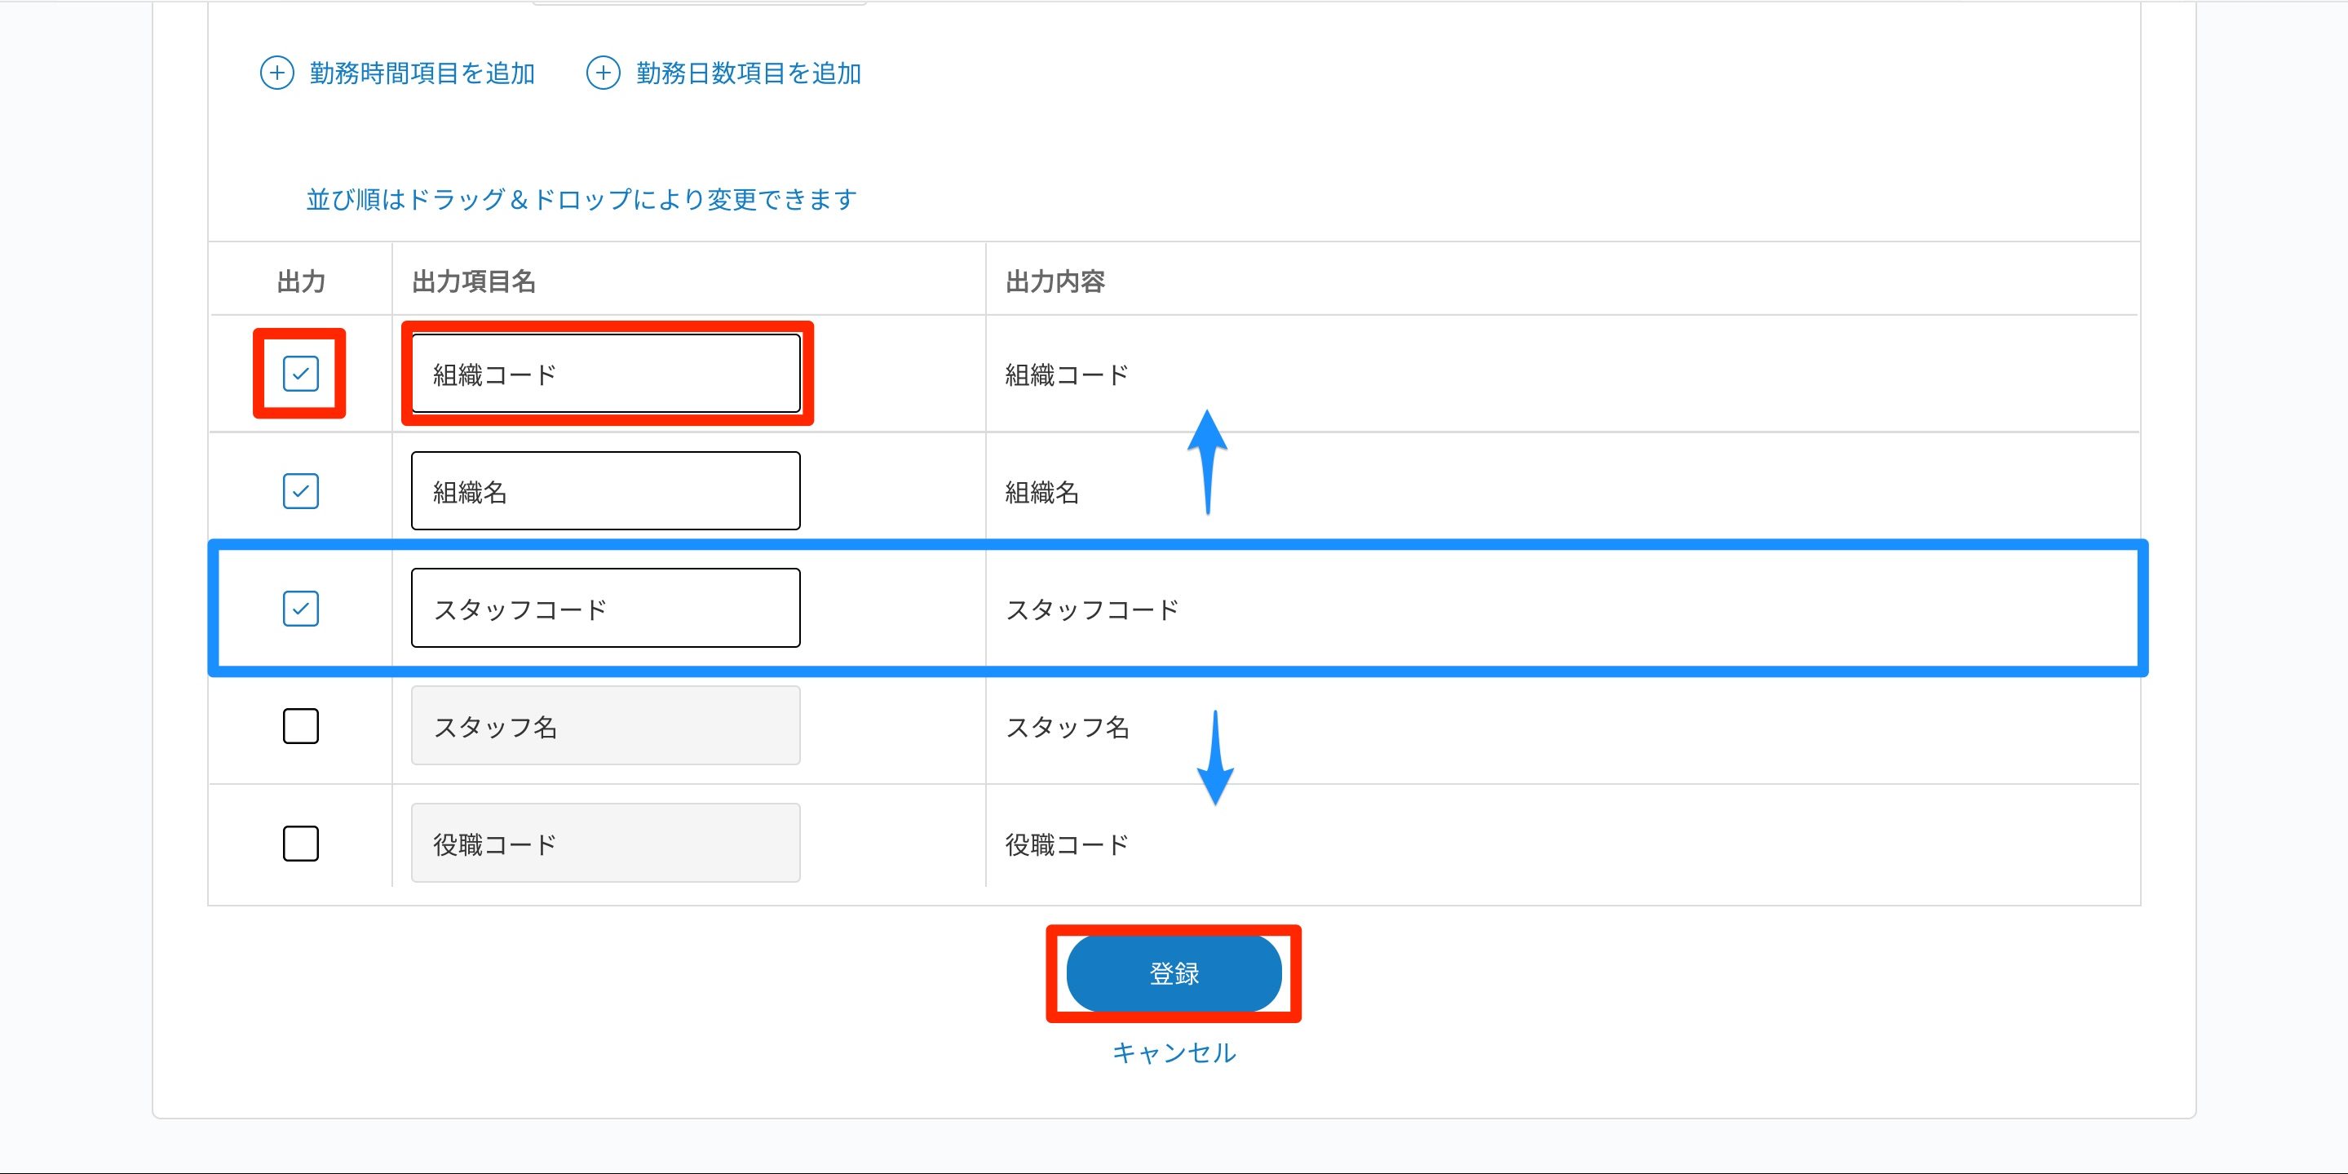Click the 勤務時間項目を追加 link text
This screenshot has width=2348, height=1174.
click(x=422, y=73)
